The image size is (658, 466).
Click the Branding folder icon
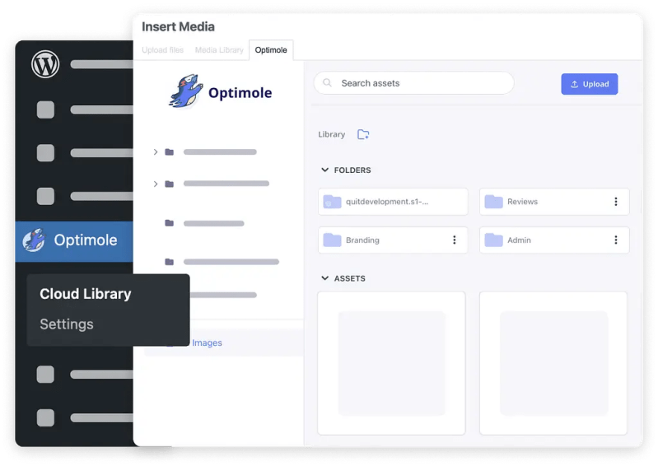tap(332, 240)
